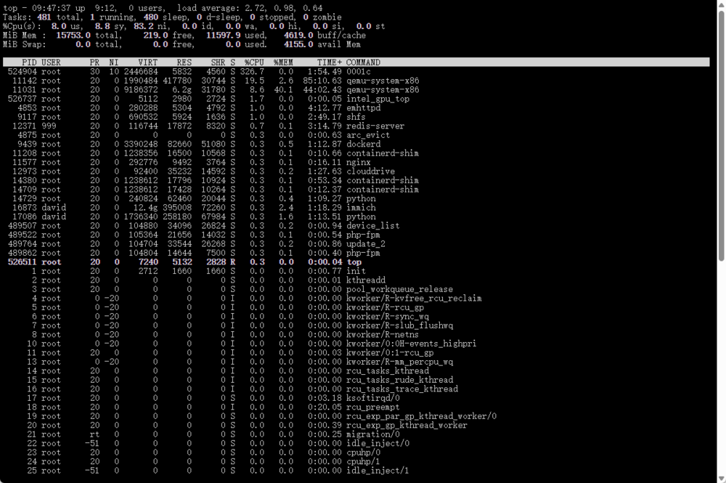The height and width of the screenshot is (483, 726).
Task: Click the vertical scrollbar thumb
Action: click(x=722, y=135)
